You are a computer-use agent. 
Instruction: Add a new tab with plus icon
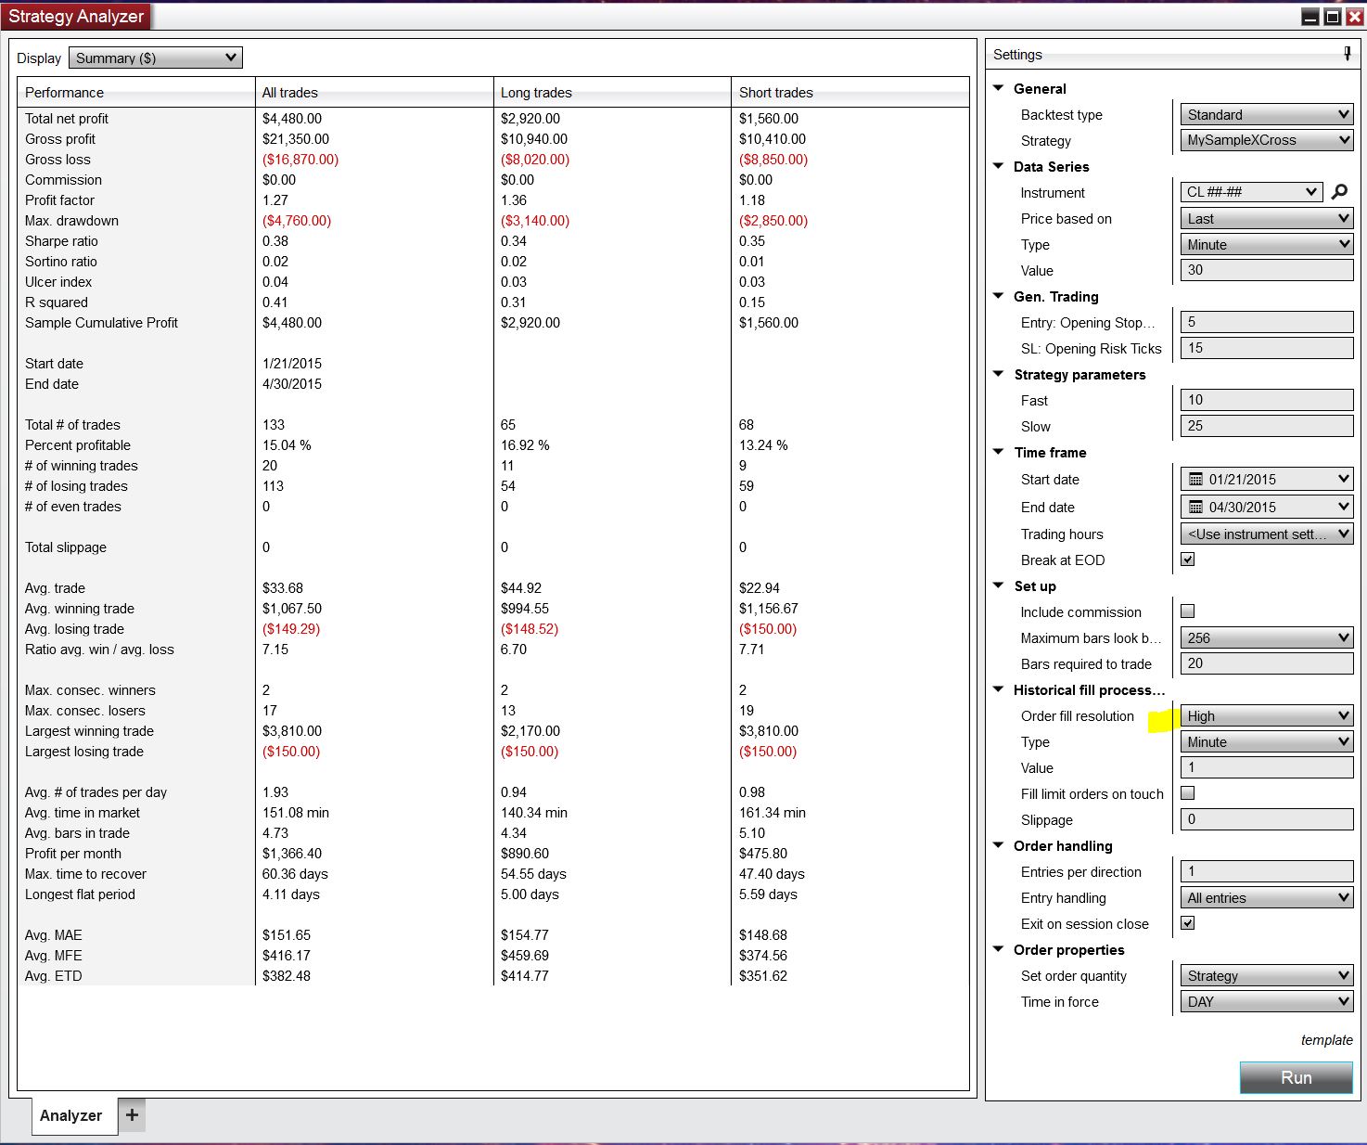[132, 1114]
